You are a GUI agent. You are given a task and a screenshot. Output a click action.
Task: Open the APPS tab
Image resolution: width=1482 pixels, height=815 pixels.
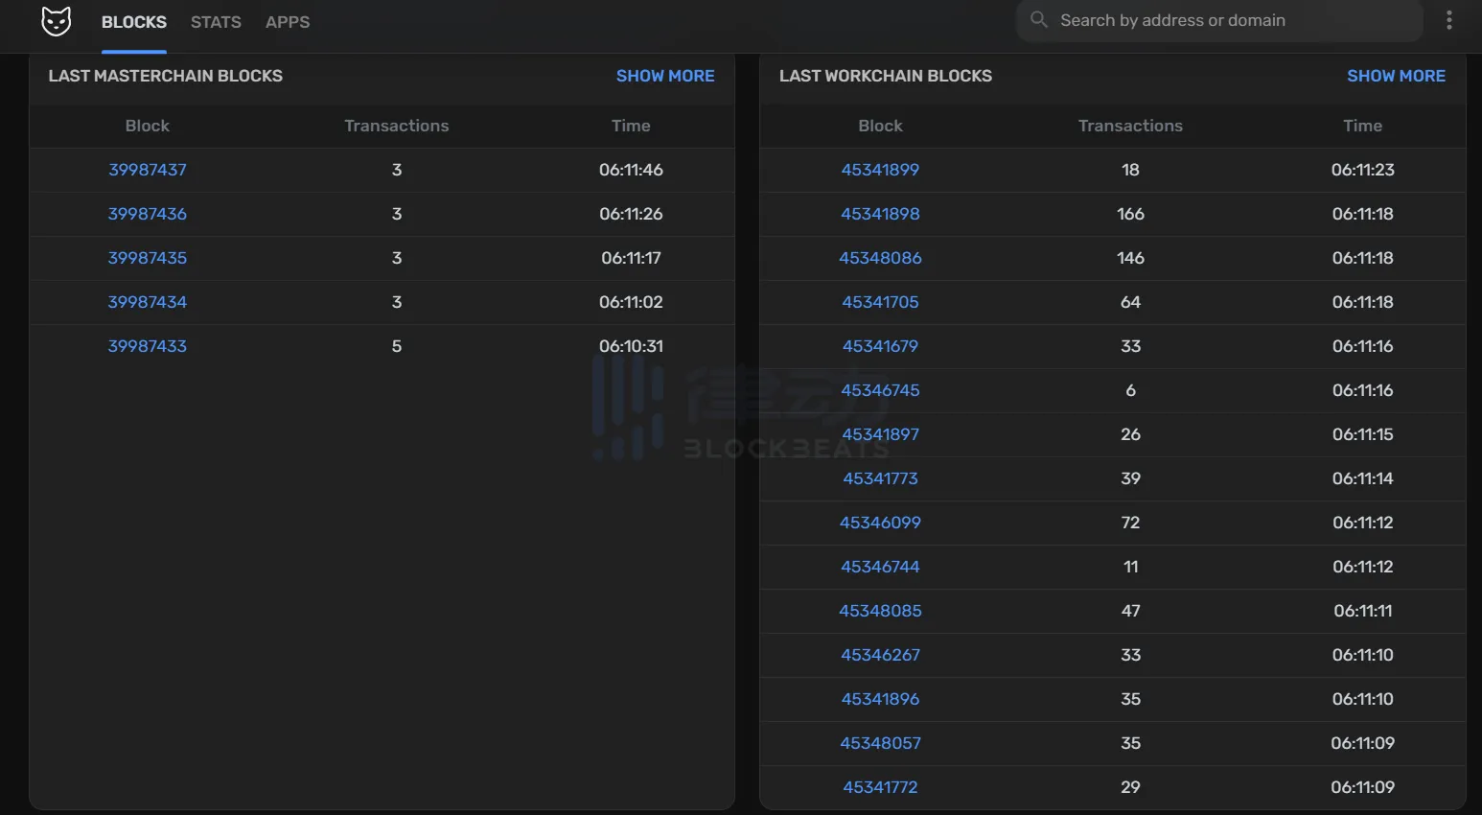click(288, 22)
